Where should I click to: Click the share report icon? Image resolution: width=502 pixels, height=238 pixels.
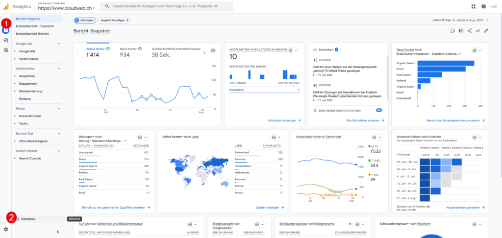point(469,31)
